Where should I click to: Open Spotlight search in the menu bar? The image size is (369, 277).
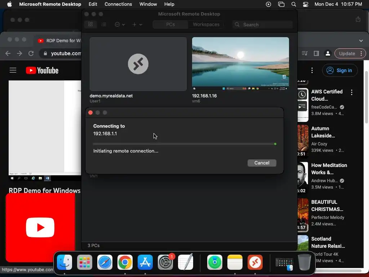pos(293,4)
